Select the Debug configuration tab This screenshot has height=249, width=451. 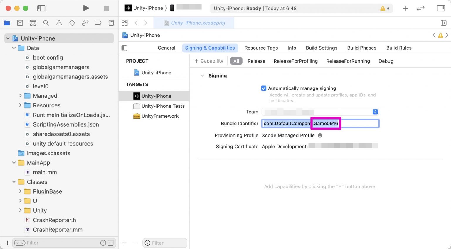point(386,61)
